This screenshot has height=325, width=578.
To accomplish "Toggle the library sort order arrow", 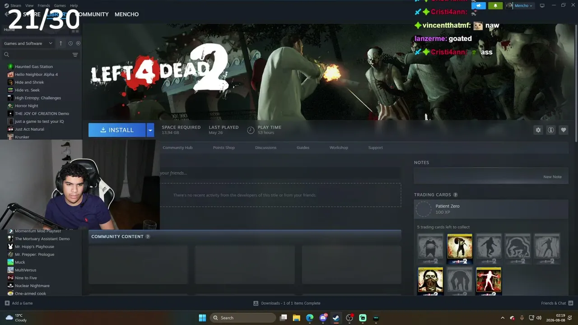I will [x=61, y=43].
